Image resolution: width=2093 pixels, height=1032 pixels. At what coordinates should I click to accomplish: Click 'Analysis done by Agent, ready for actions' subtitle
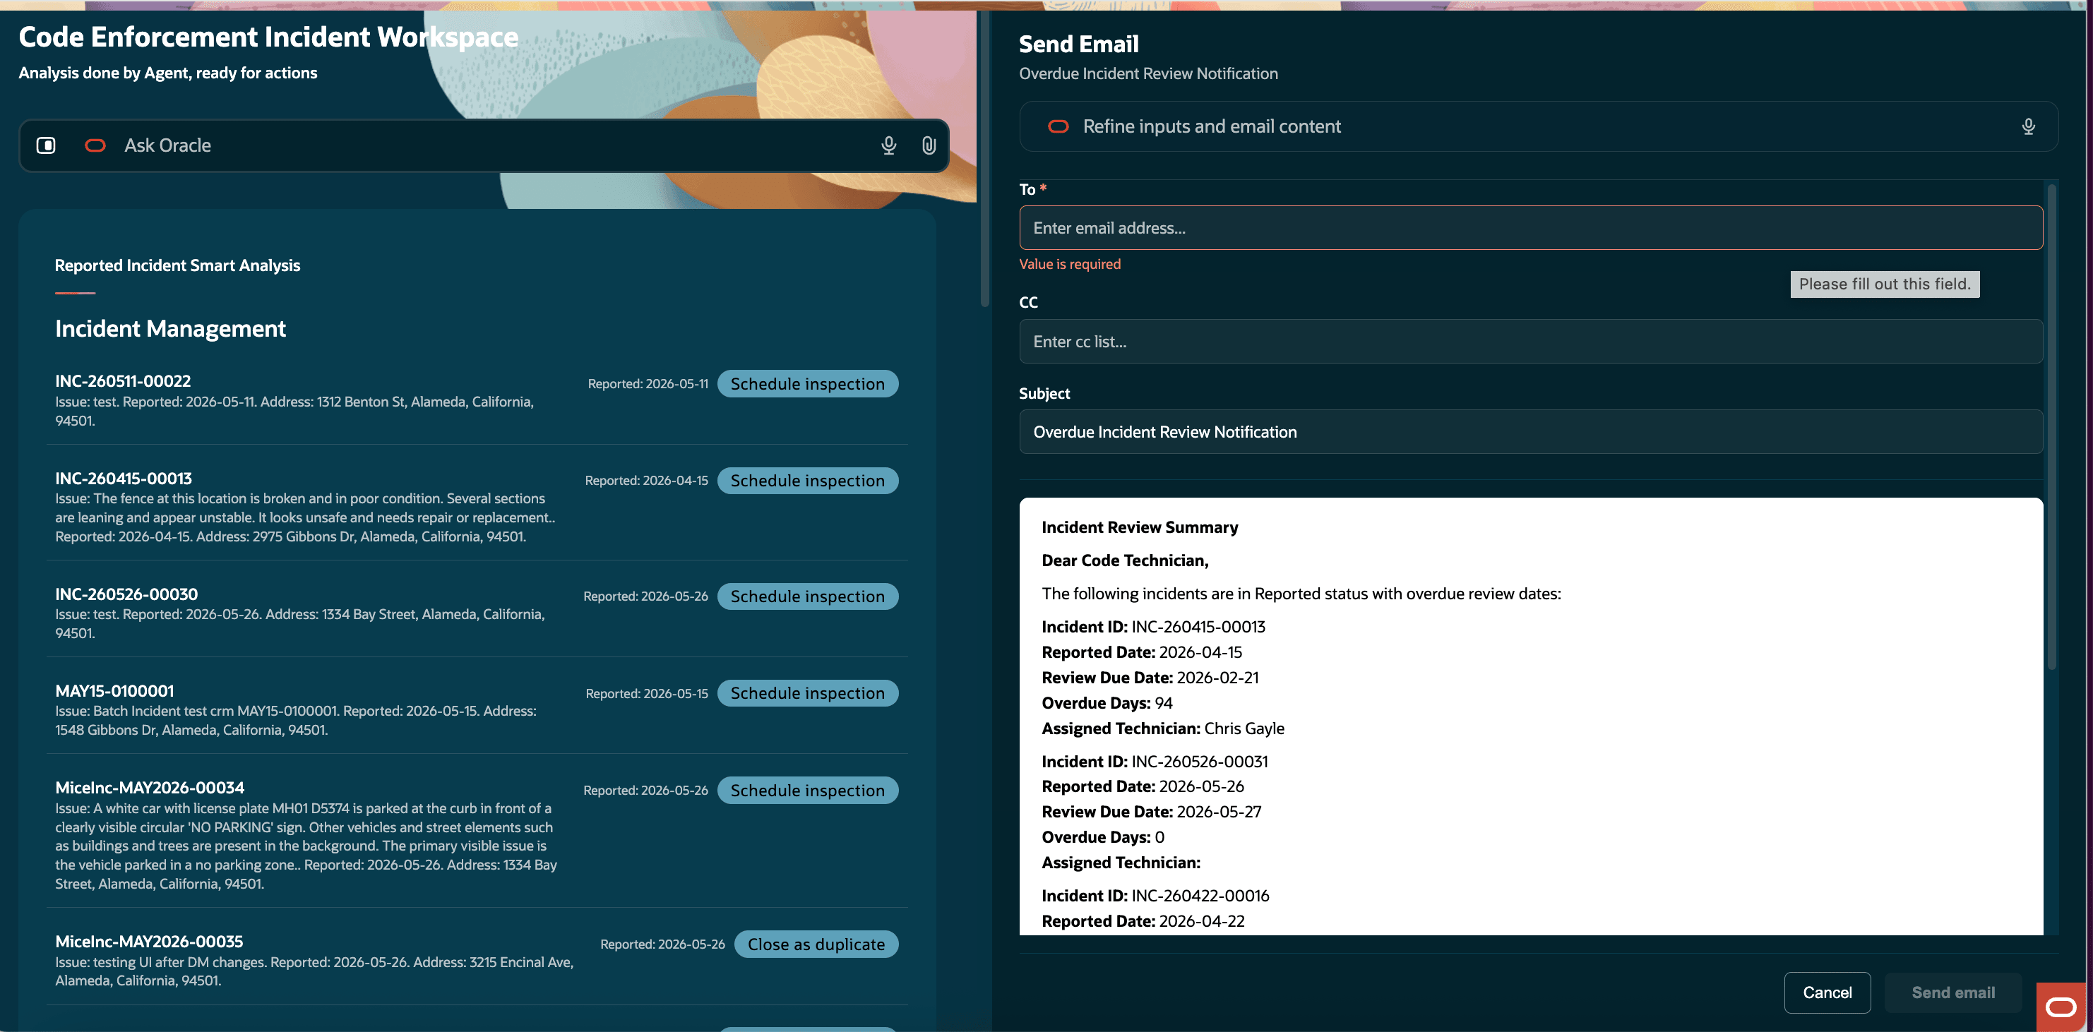pyautogui.click(x=168, y=73)
